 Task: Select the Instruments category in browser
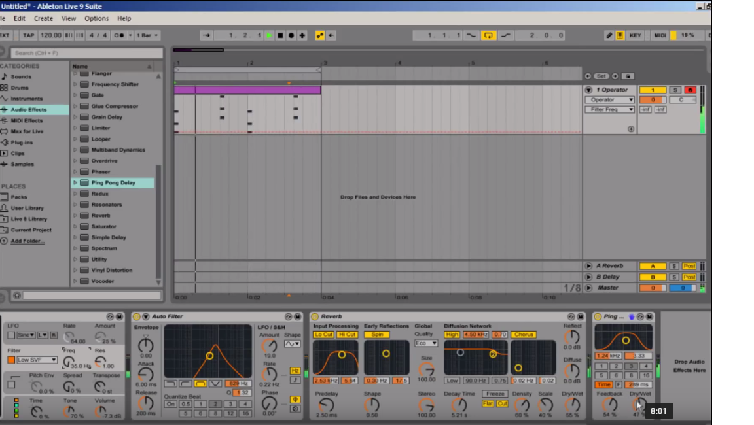pos(27,99)
